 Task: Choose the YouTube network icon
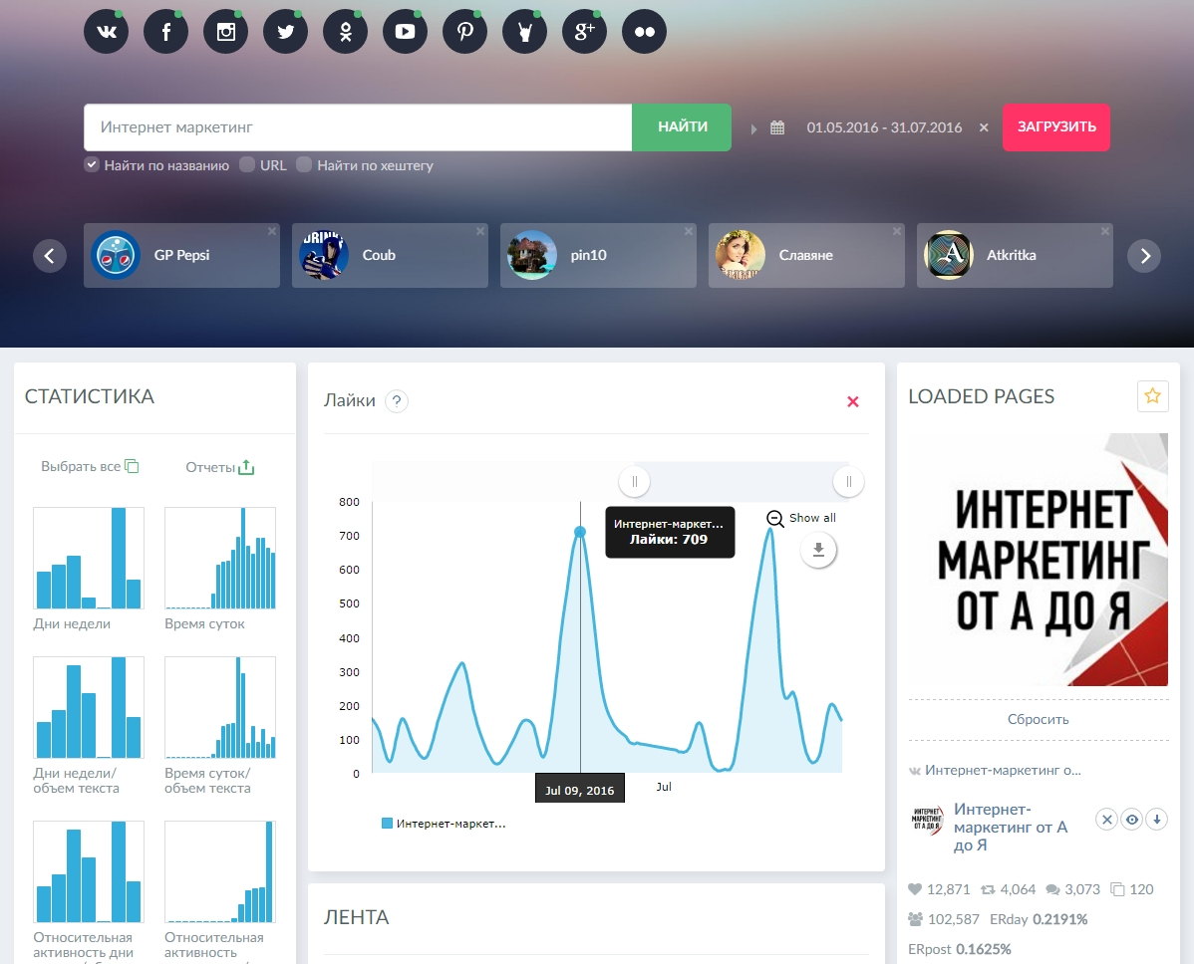[x=405, y=32]
